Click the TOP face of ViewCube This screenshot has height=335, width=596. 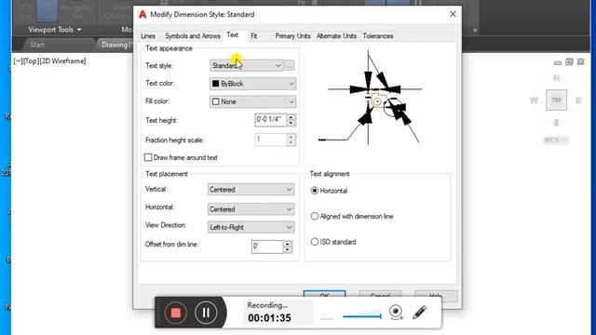pyautogui.click(x=557, y=100)
